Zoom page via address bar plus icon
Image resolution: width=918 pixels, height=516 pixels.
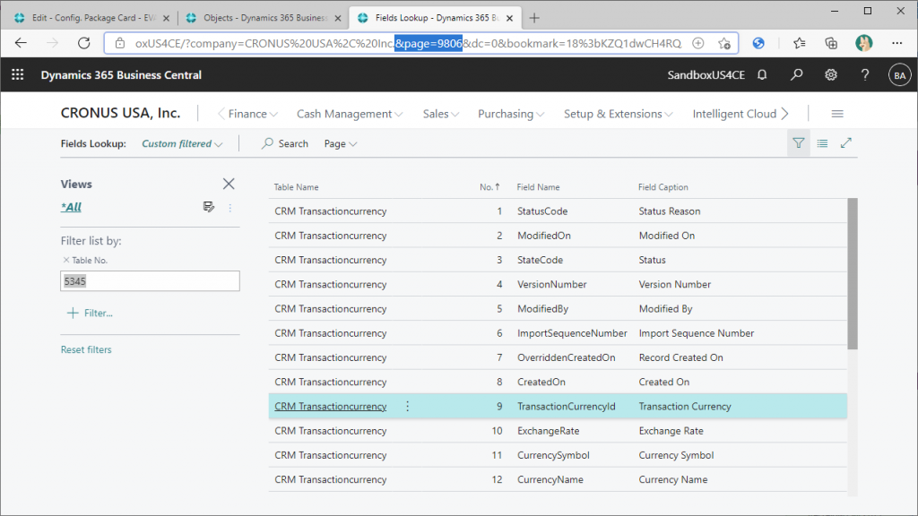coord(697,43)
